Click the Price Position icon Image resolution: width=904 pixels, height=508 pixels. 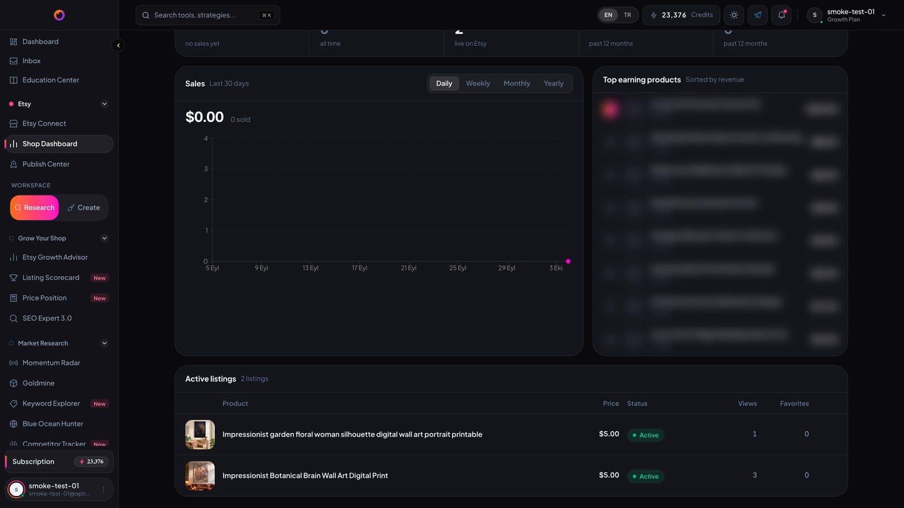tap(14, 298)
